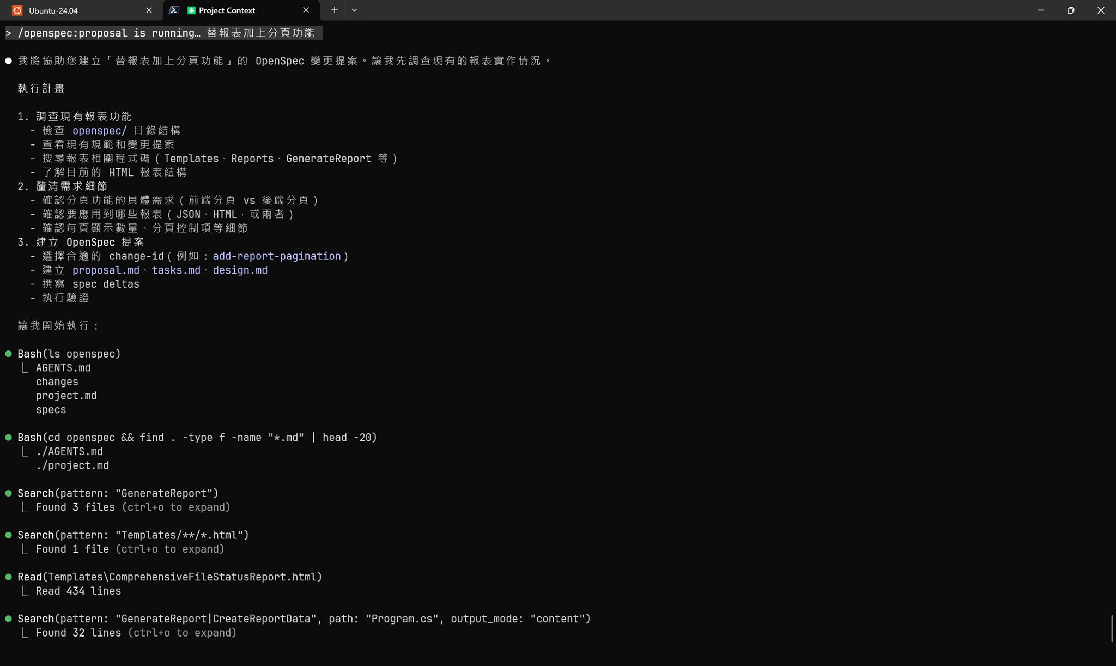Click the Ubuntu logo icon in first tab
Screen dimensions: 1116x666
coord(17,10)
